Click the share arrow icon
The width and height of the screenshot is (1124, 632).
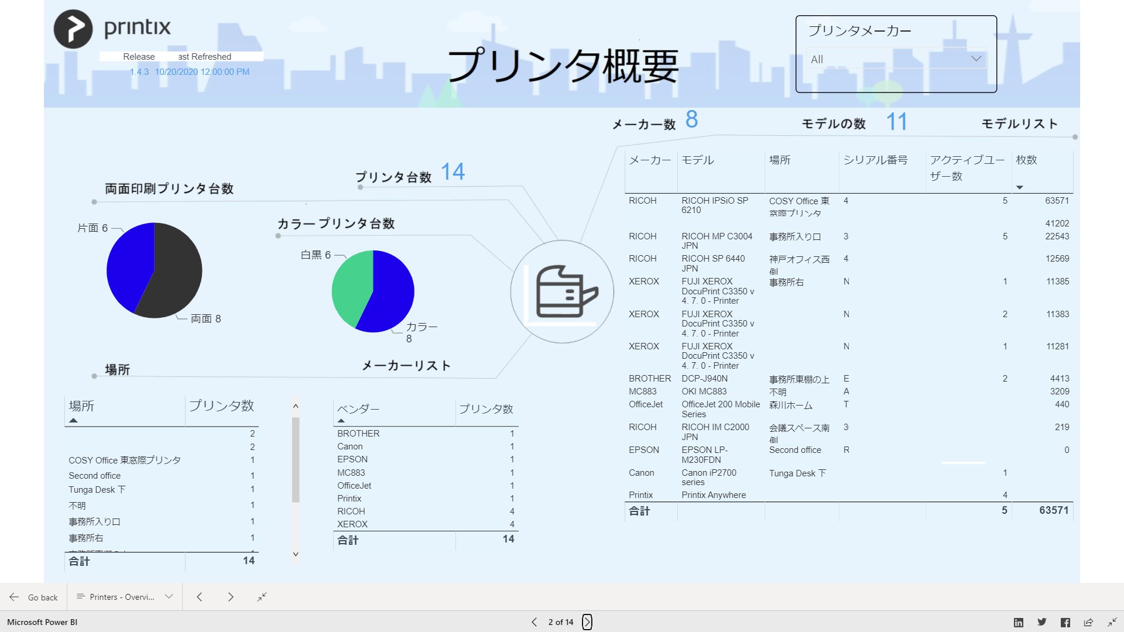click(1089, 623)
